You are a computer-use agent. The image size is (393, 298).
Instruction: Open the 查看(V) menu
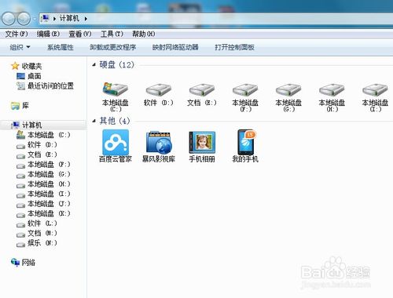click(x=80, y=34)
